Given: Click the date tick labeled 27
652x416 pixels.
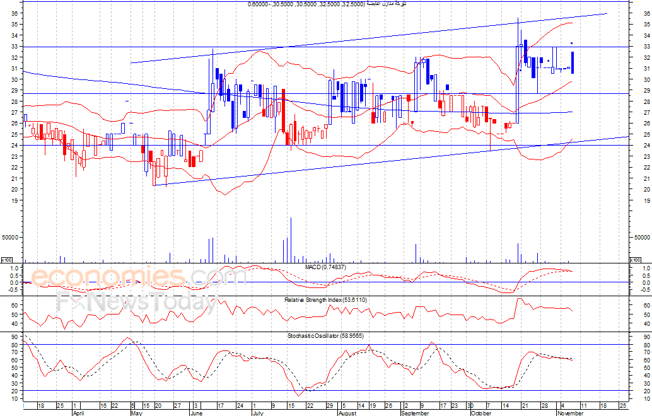Looking at the screenshot, I should [177, 406].
